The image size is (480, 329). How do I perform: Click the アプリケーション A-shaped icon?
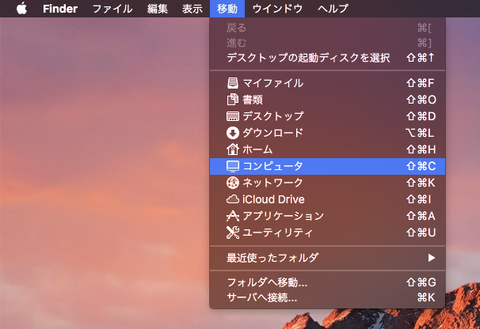[x=233, y=216]
